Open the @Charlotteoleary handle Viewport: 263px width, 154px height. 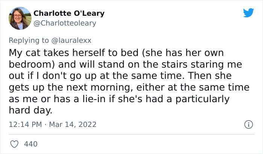(65, 23)
